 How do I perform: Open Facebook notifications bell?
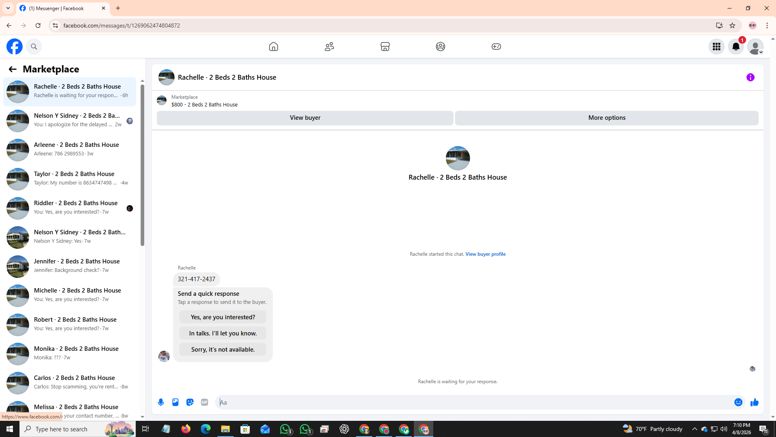pos(736,47)
